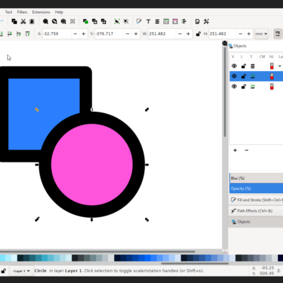This screenshot has width=283, height=283.
Task: Group selected objects icon
Action: tap(117, 22)
